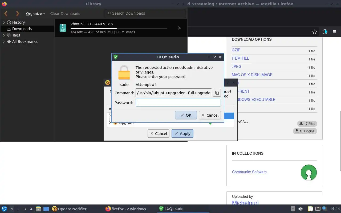Click the vbox download progress bar

pyautogui.click(x=119, y=28)
